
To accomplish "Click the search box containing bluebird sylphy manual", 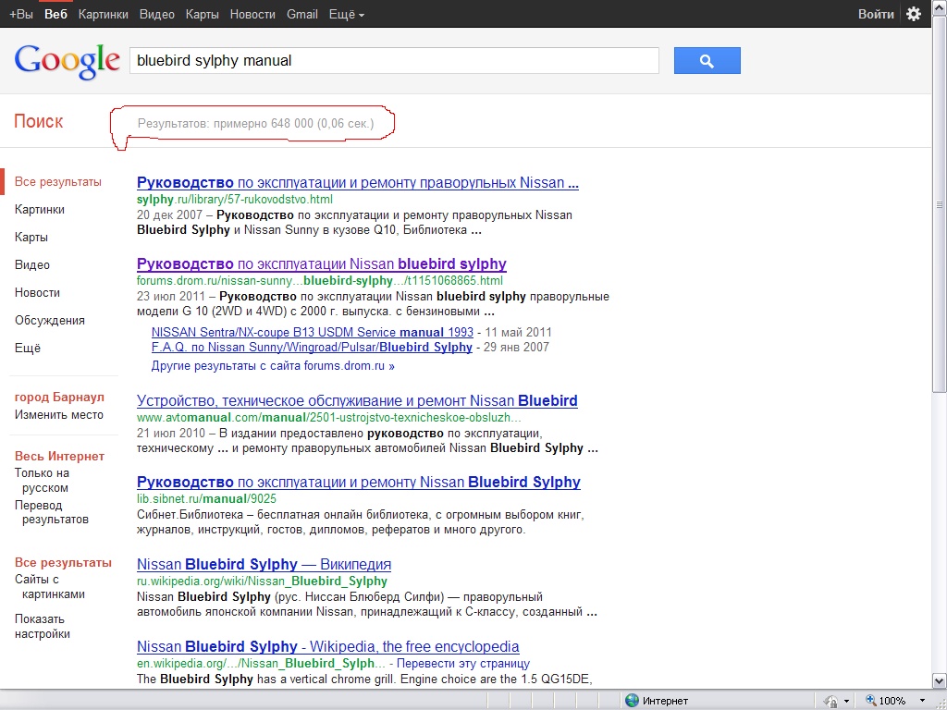I will 394,60.
